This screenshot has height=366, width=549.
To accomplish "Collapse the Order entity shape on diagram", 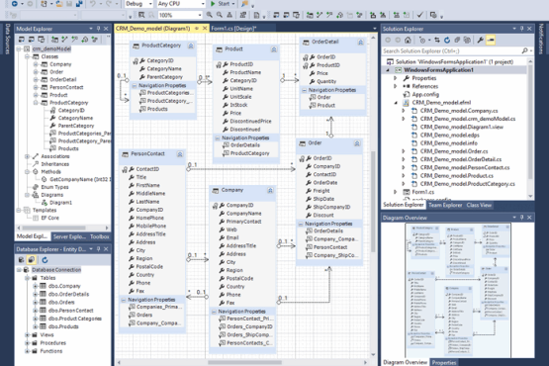I will [357, 143].
